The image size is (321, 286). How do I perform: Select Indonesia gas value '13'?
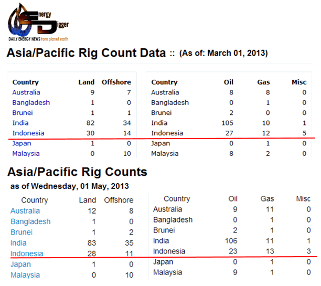pyautogui.click(x=270, y=251)
